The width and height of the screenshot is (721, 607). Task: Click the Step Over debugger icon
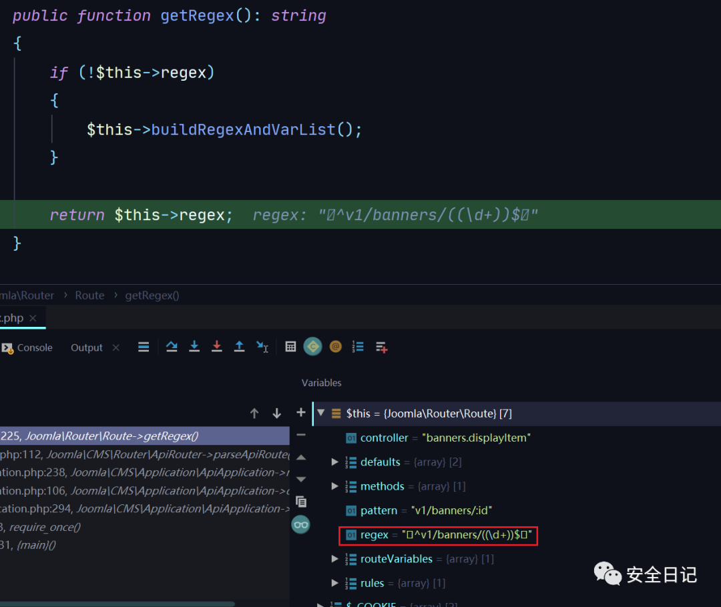pyautogui.click(x=172, y=346)
